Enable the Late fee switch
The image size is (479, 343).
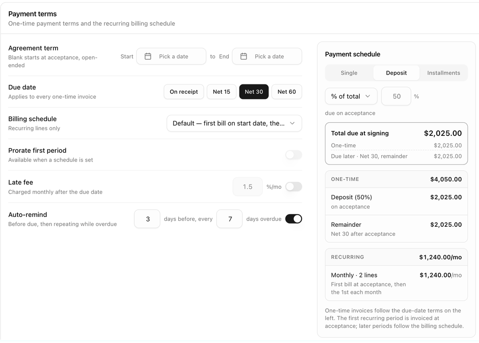pos(294,186)
